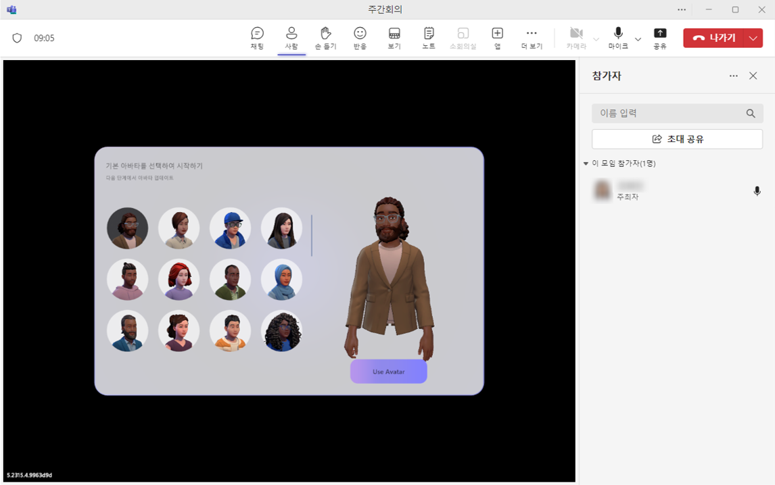Open the 노트 meeting notes

[x=428, y=38]
